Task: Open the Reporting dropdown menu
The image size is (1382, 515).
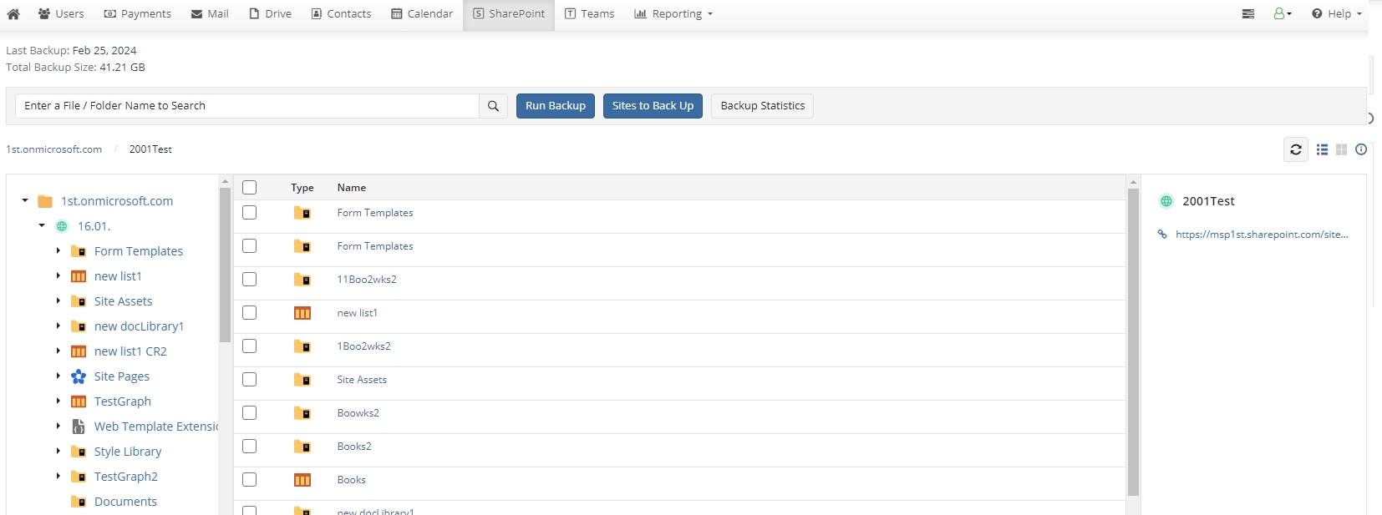Action: coord(673,14)
